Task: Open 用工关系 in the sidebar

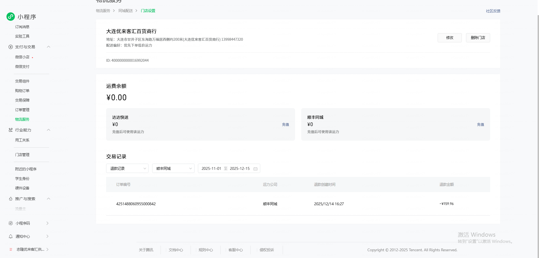Action: tap(22, 140)
